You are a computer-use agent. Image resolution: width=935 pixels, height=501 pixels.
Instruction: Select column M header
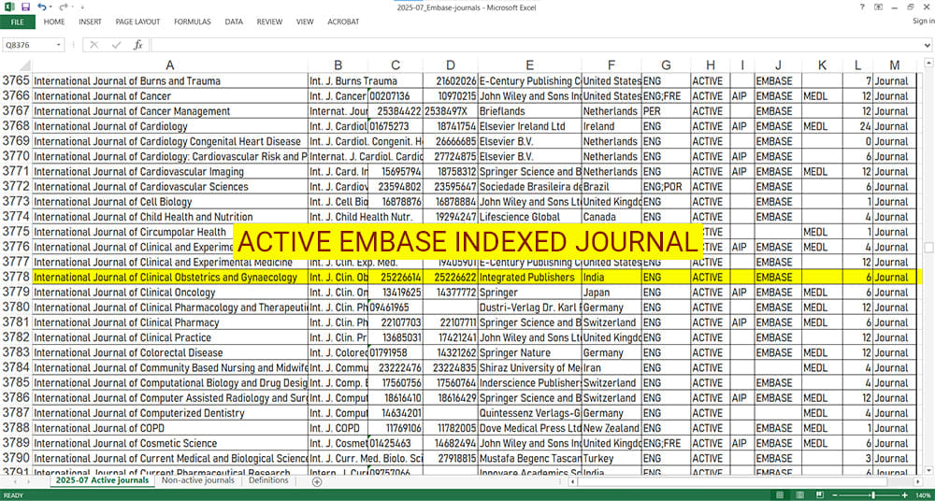[895, 65]
